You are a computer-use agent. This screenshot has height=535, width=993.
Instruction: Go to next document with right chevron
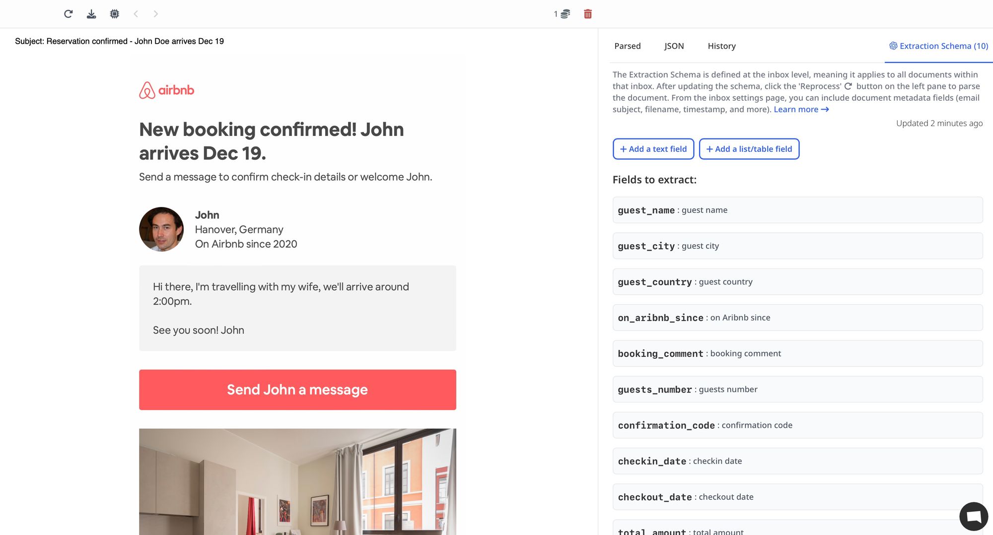(156, 14)
